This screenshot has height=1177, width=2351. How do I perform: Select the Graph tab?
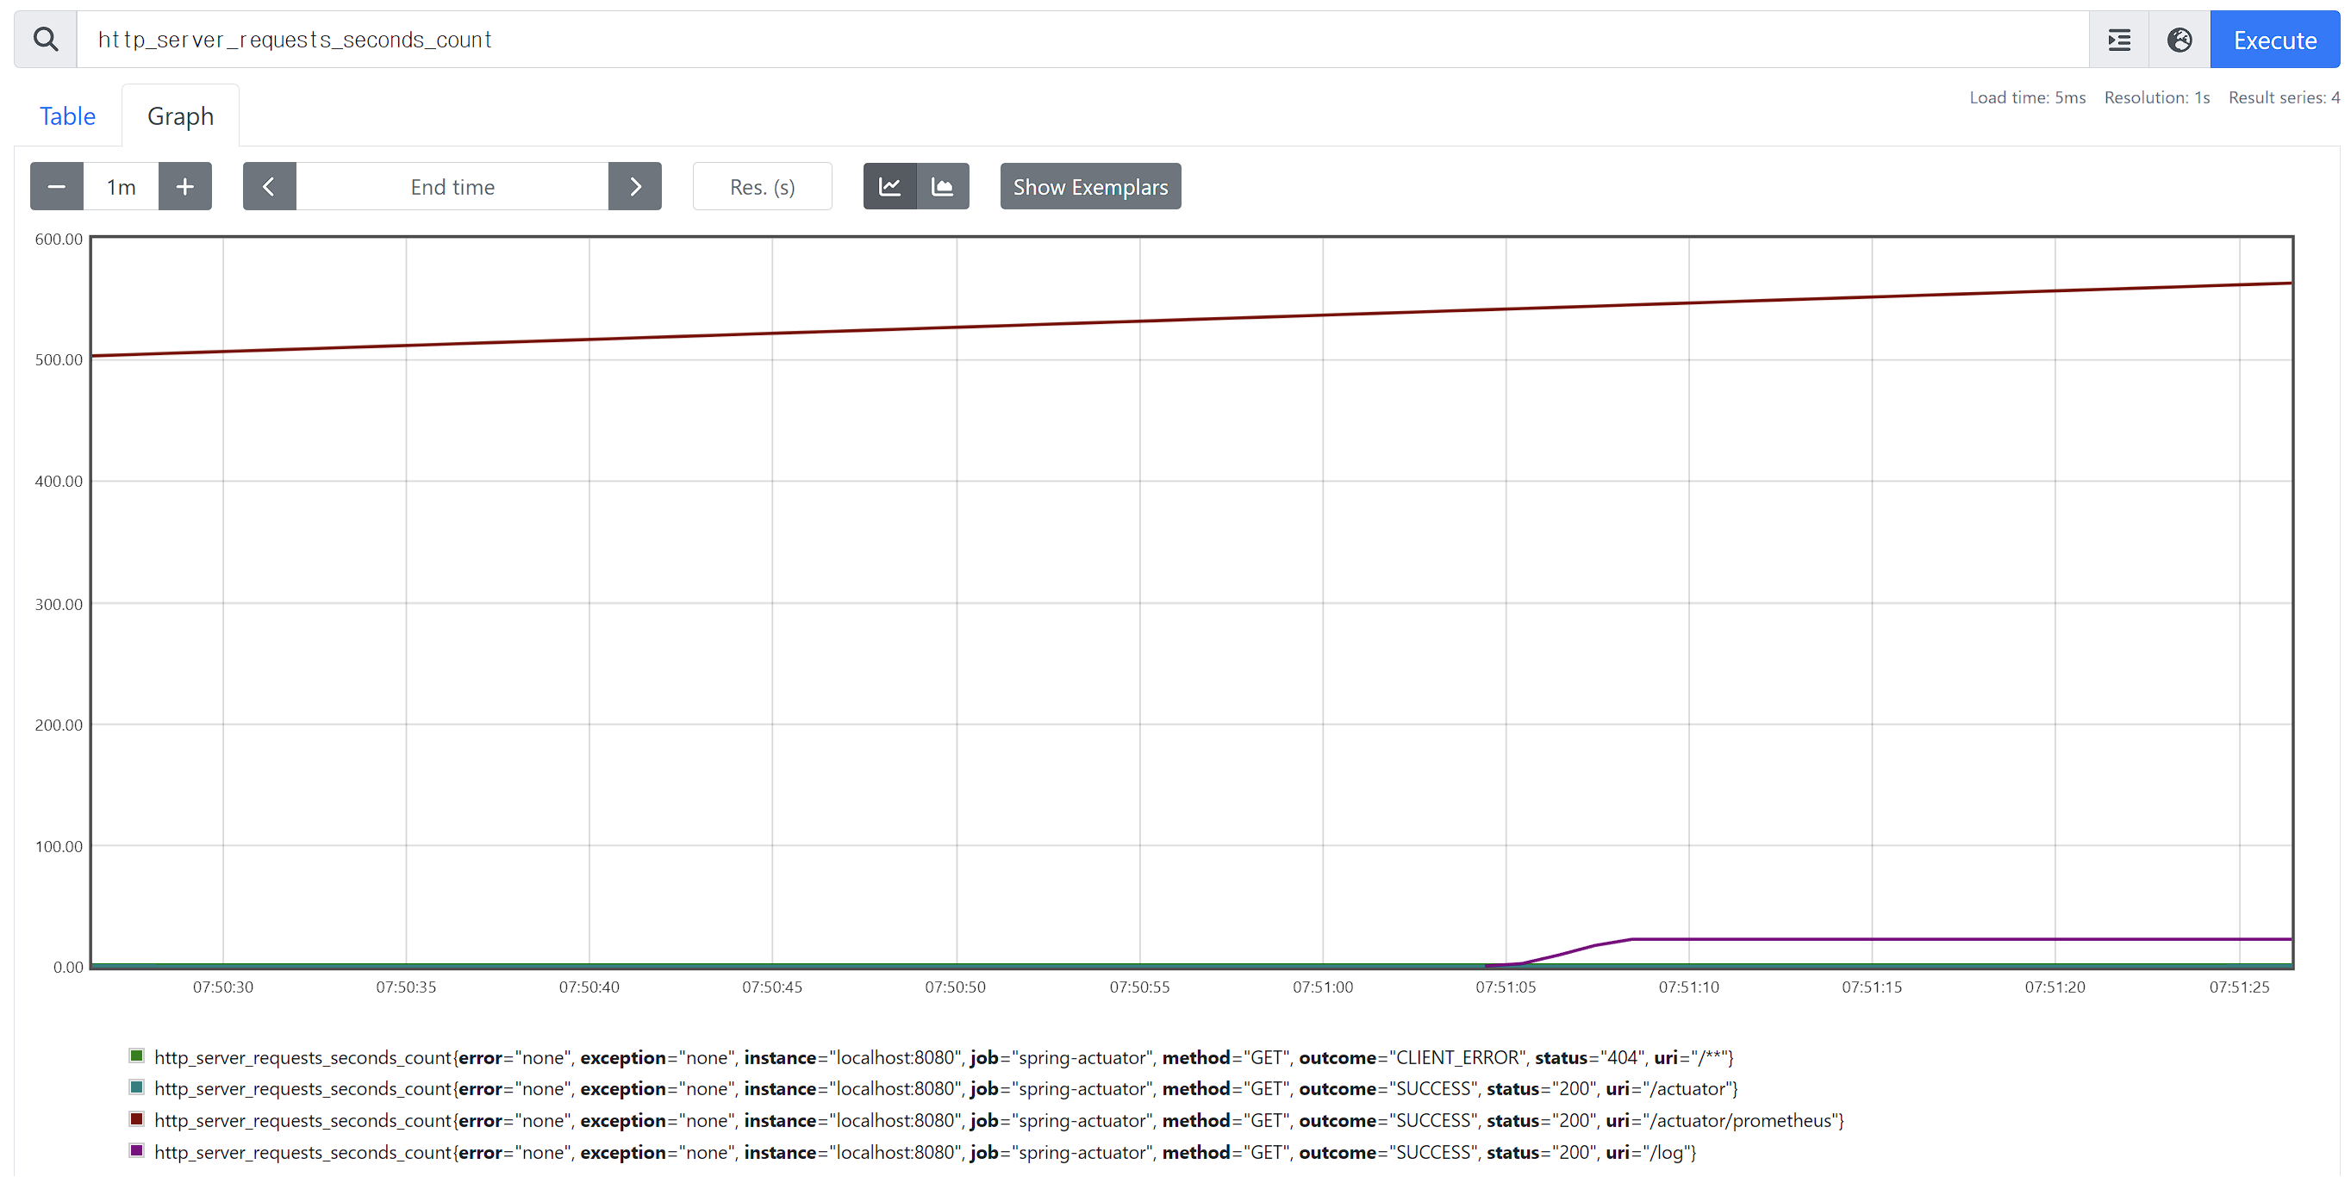coord(180,115)
